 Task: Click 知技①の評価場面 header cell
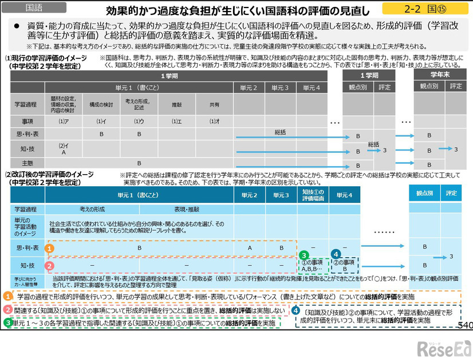313,195
